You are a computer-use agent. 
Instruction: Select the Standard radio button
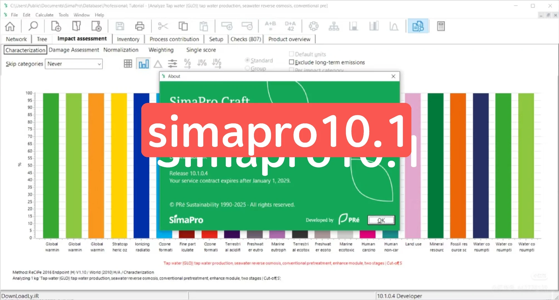247,60
